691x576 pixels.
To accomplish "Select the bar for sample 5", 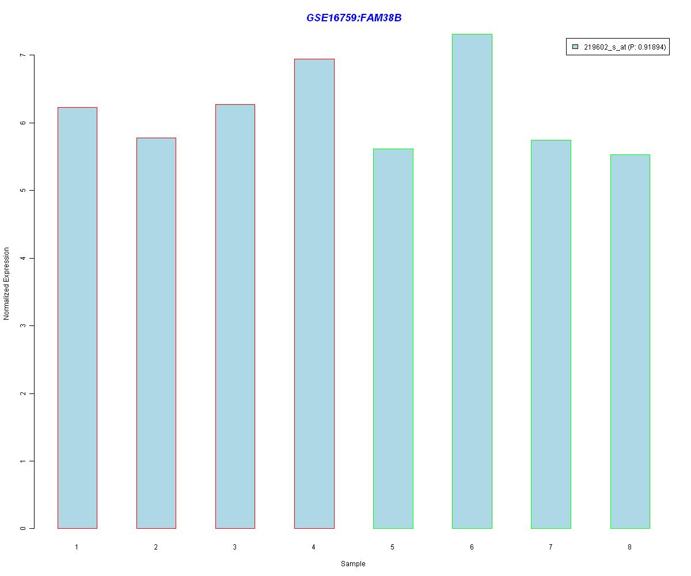I will 393,339.
